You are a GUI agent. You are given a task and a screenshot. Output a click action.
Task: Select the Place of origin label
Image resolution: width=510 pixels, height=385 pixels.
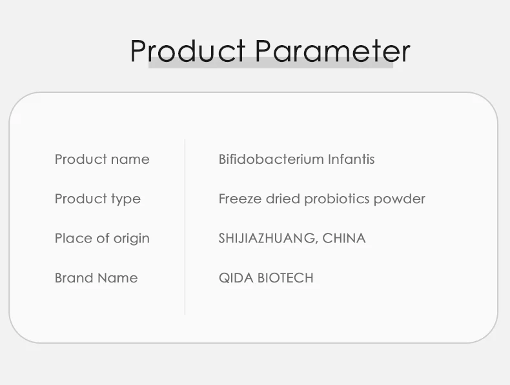[x=102, y=238]
